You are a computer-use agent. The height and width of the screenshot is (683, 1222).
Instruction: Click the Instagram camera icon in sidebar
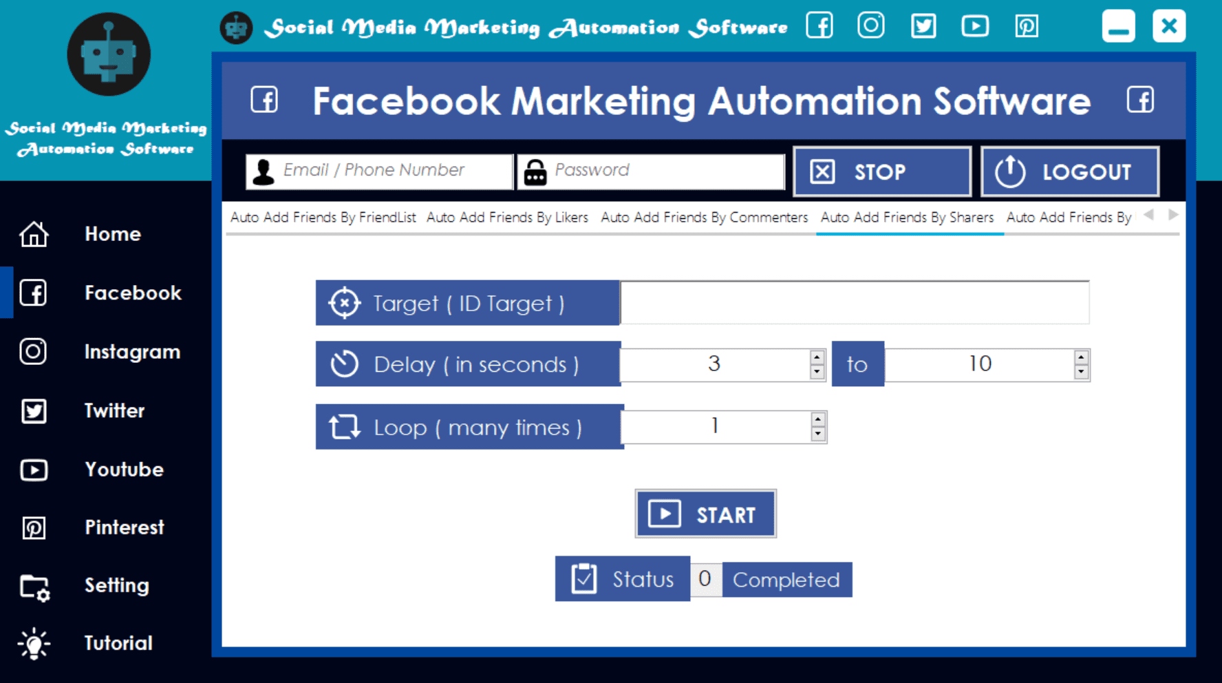coord(33,352)
